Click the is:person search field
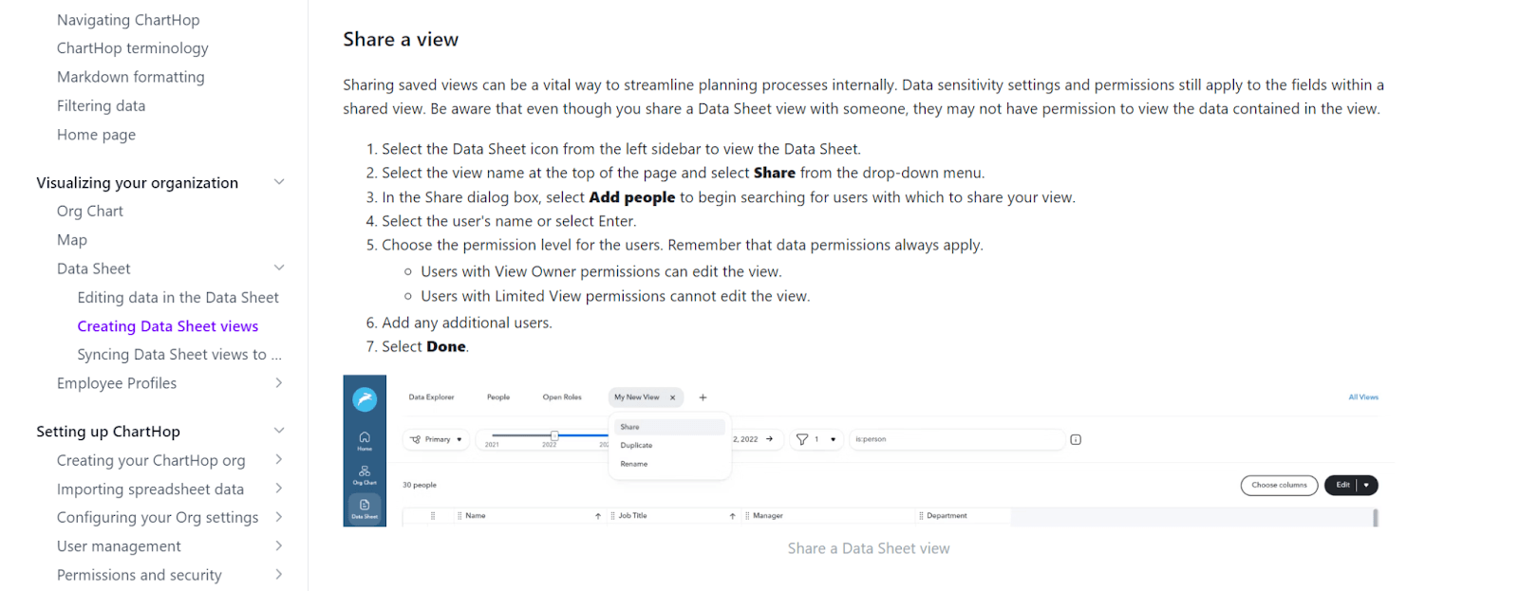The image size is (1519, 591). click(956, 439)
